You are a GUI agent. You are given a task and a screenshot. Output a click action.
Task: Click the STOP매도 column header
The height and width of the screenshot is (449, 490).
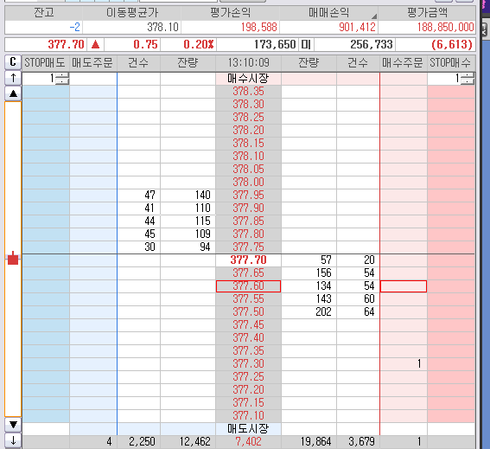(x=45, y=62)
